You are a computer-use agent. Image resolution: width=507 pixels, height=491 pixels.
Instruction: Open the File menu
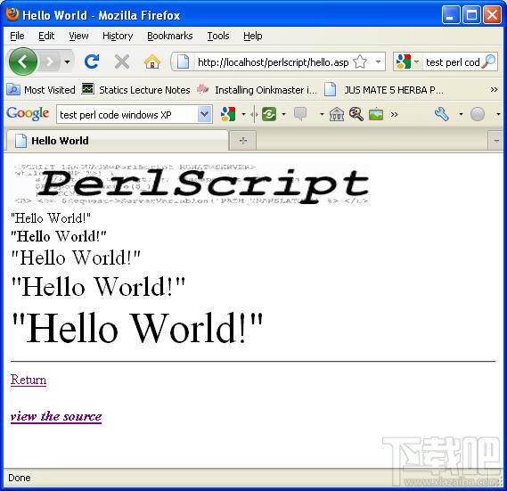point(17,36)
